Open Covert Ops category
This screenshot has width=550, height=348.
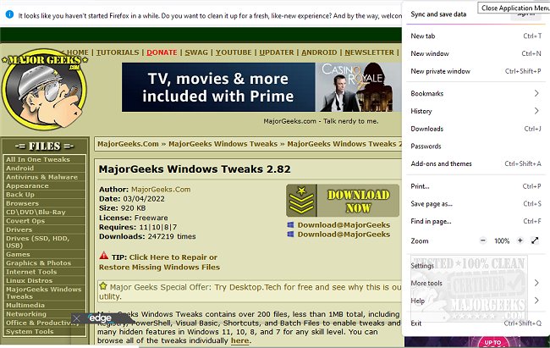(44, 220)
